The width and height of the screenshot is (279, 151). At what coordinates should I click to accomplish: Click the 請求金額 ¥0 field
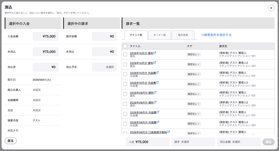coord(105,36)
